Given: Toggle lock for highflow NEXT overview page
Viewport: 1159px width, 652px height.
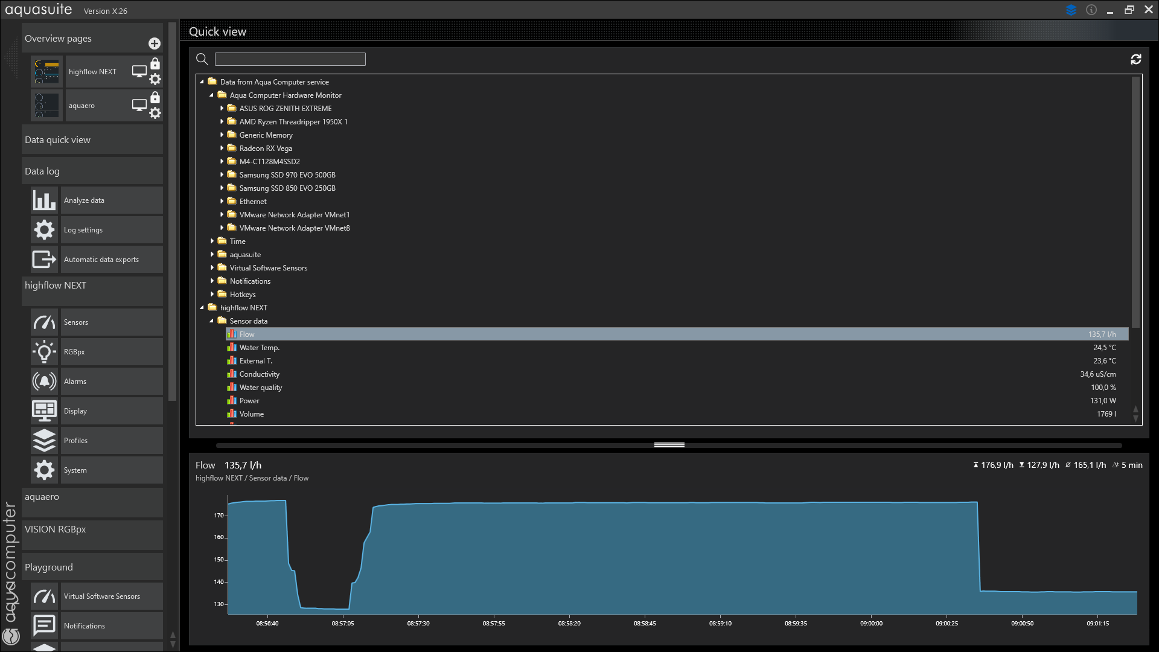Looking at the screenshot, I should click(x=155, y=64).
